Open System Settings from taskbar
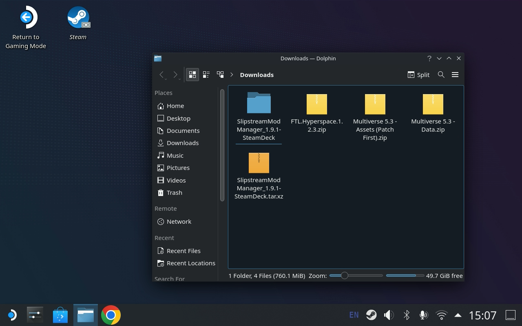This screenshot has width=522, height=326. (35, 315)
